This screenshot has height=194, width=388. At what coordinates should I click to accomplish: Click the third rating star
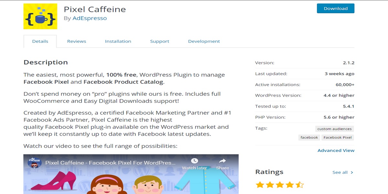point(280,185)
